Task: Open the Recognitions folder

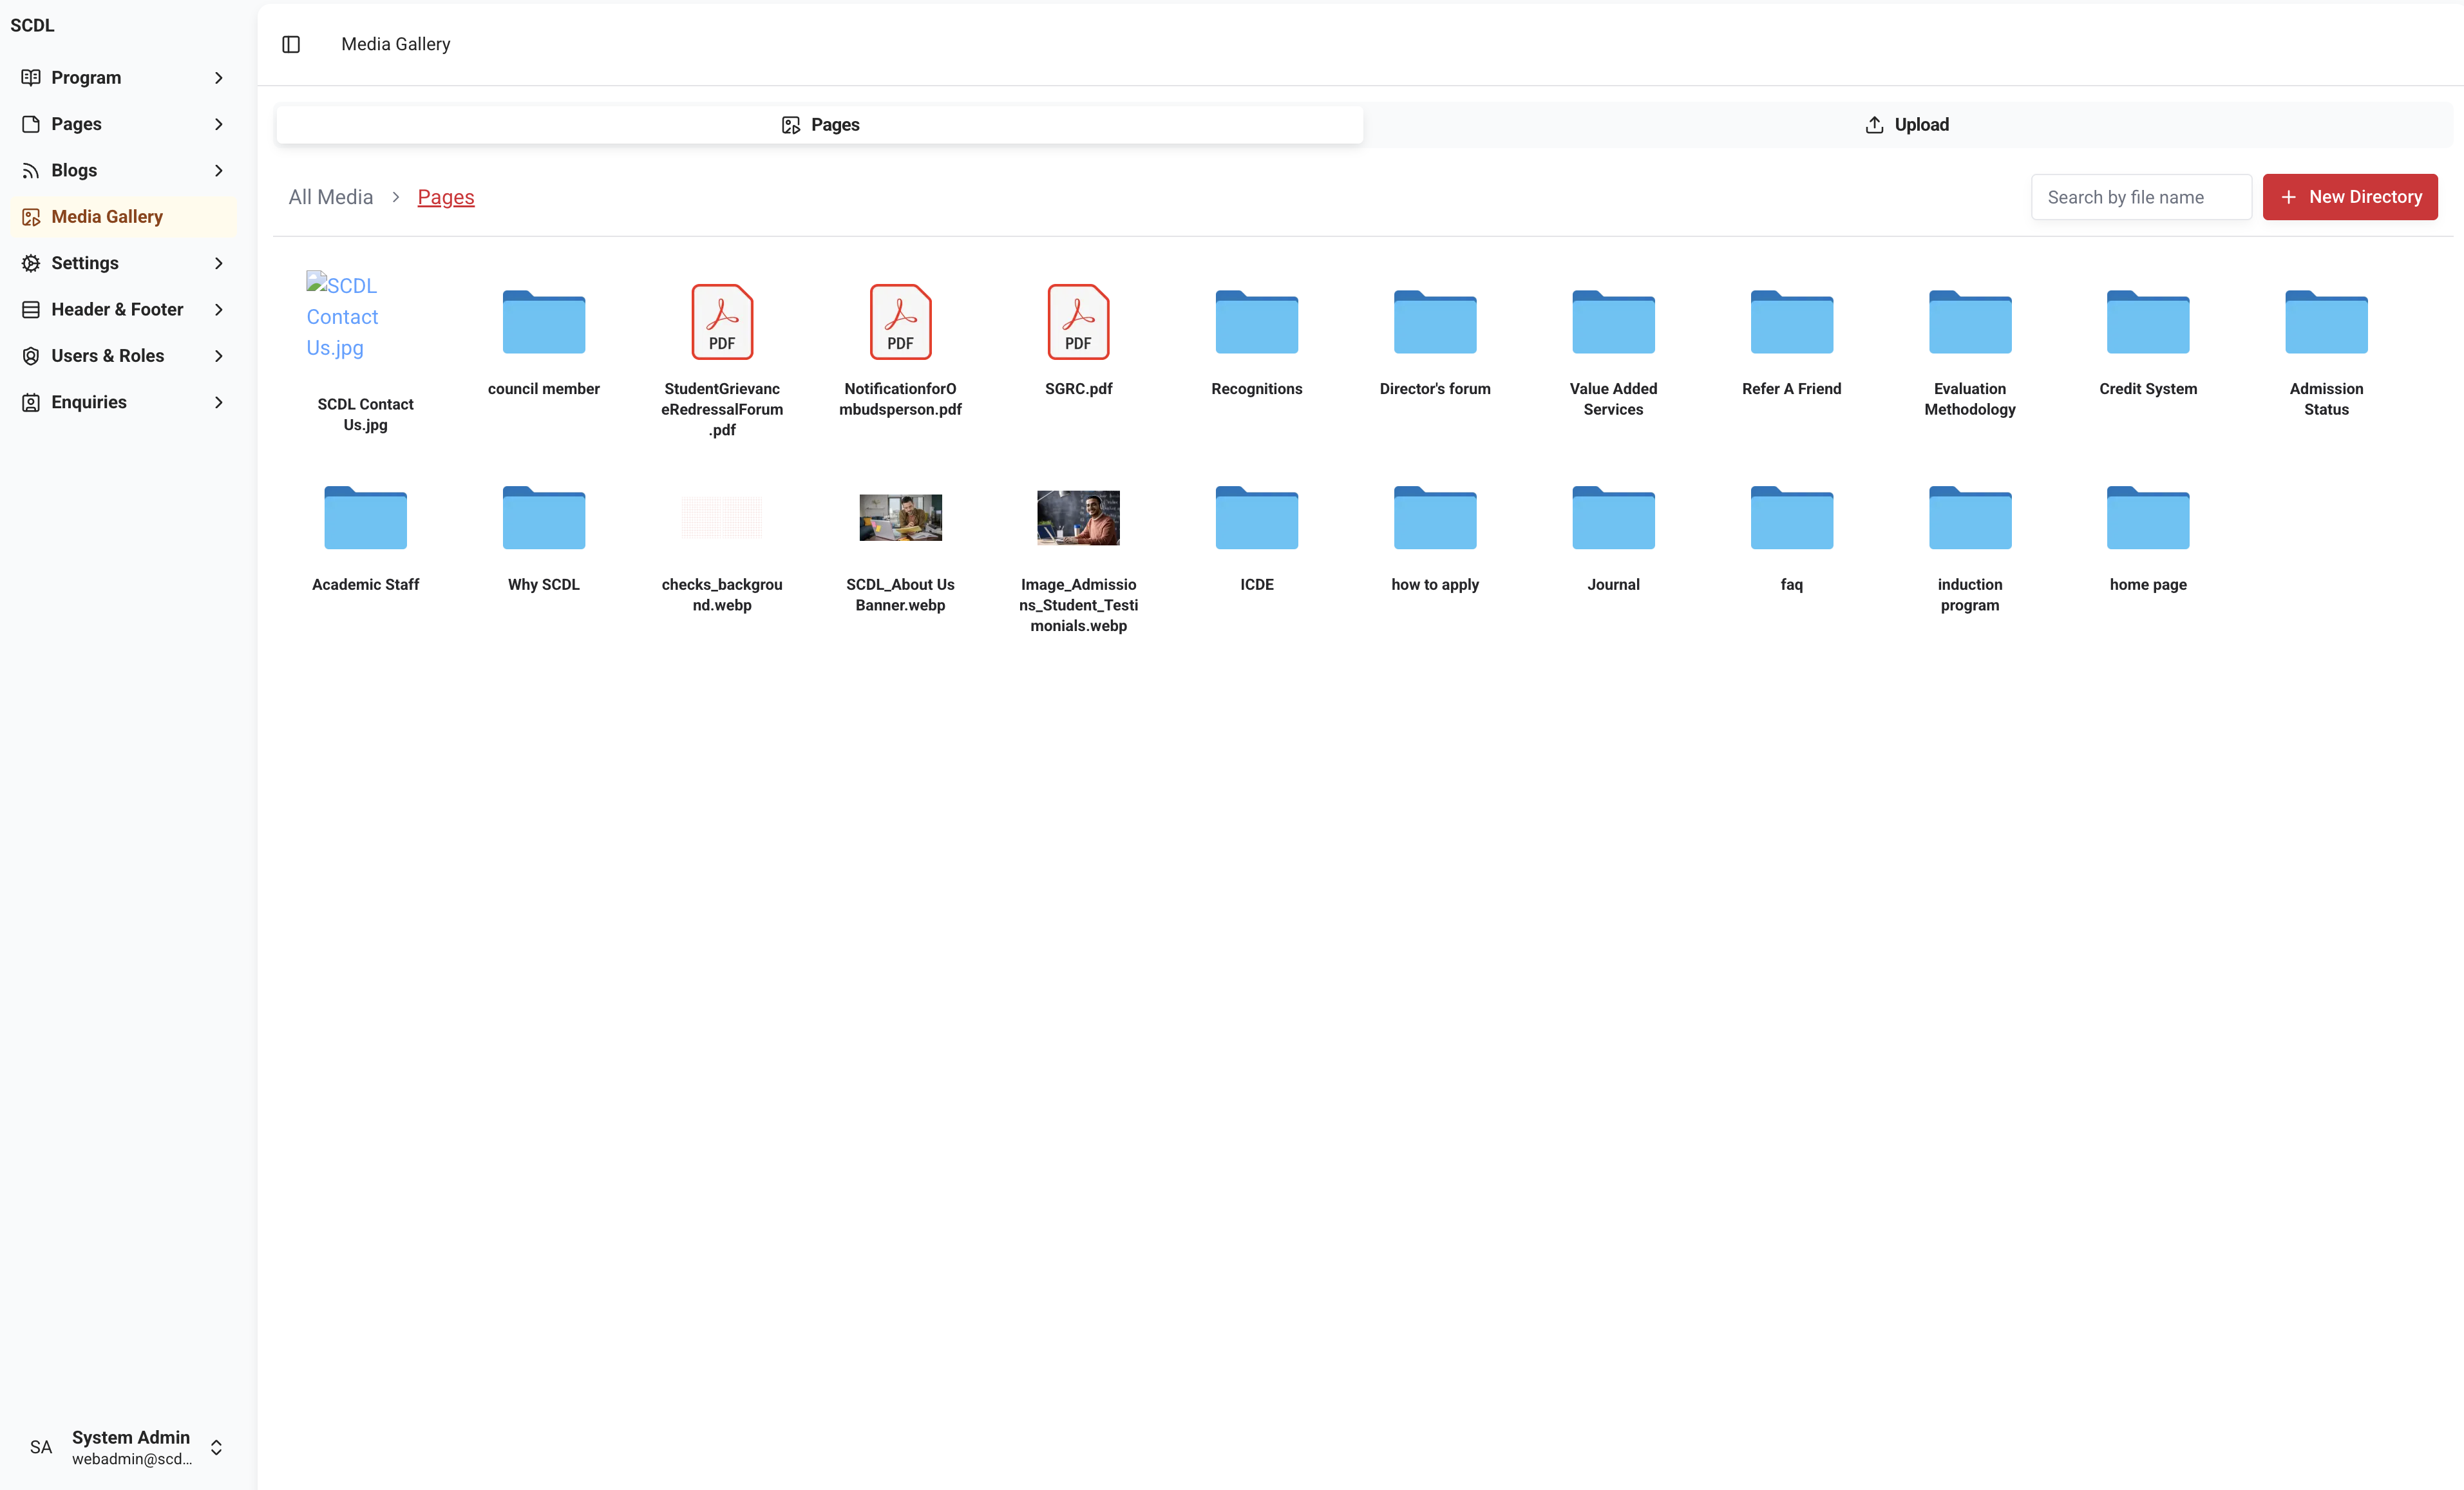Action: (1256, 322)
